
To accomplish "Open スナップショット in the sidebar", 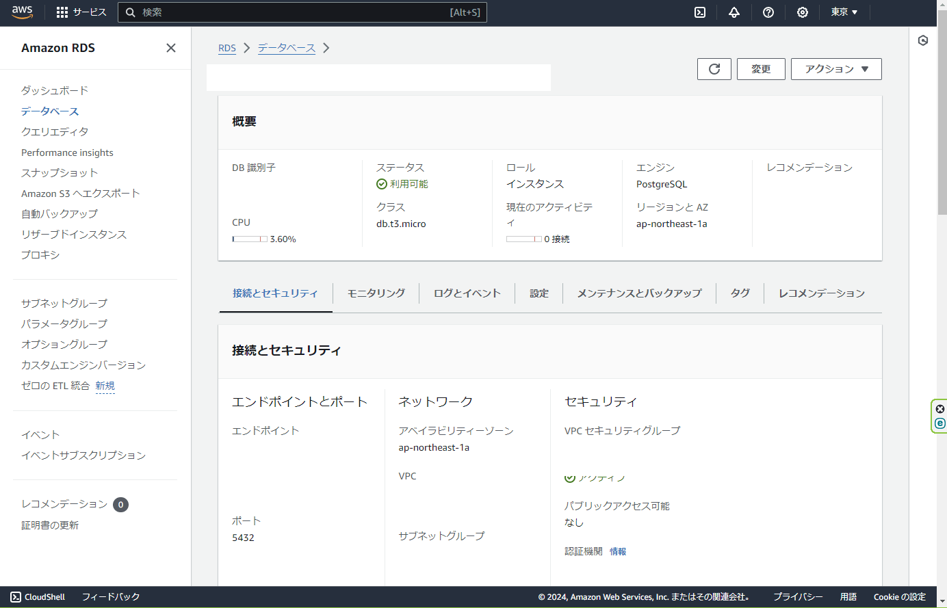I will [x=60, y=172].
